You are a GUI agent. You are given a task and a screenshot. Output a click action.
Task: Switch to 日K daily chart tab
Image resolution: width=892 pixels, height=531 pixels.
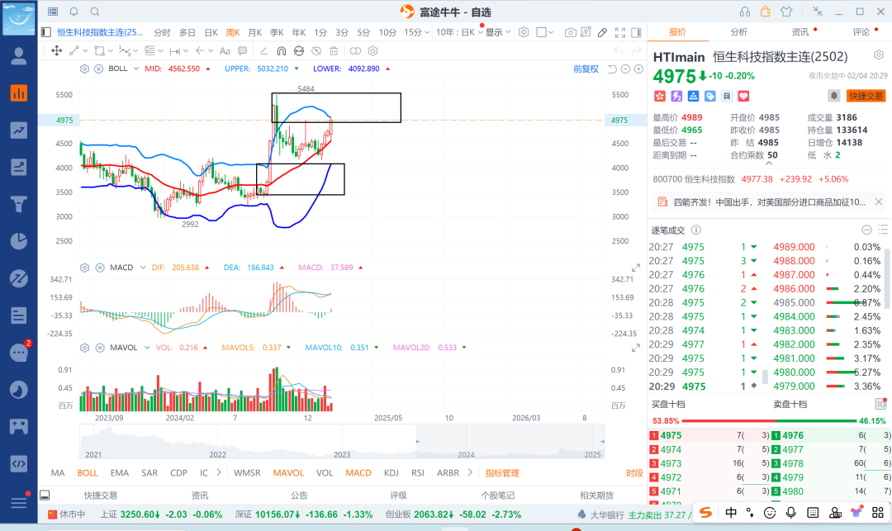(211, 32)
